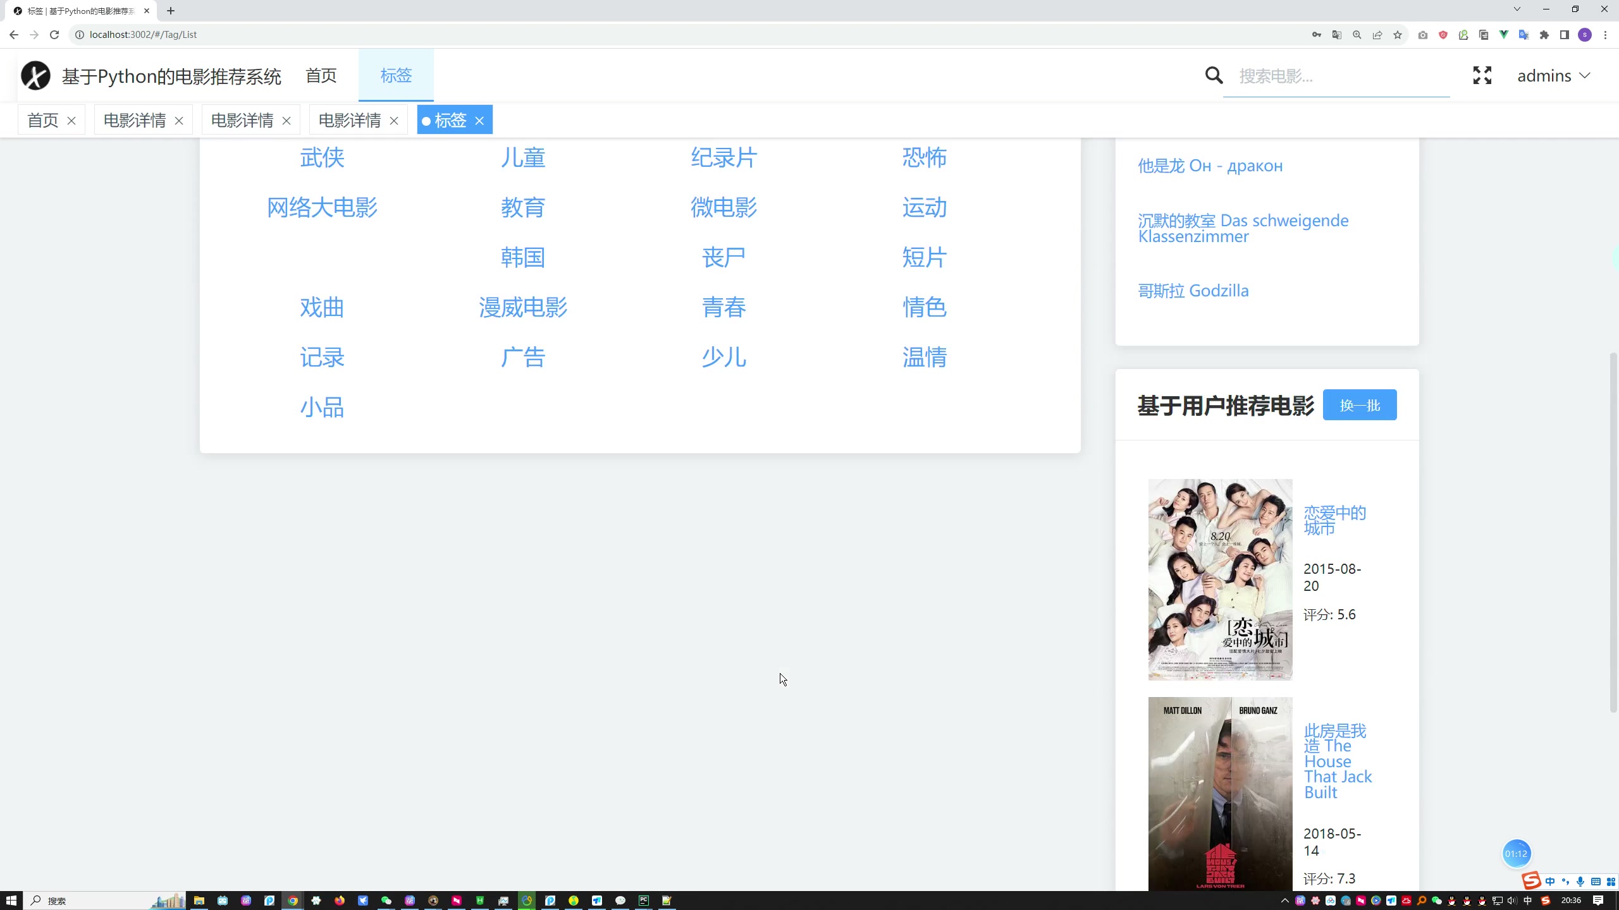Viewport: 1619px width, 910px height.
Task: Open movie link 哥斯拉 Godzilla
Action: (1193, 291)
